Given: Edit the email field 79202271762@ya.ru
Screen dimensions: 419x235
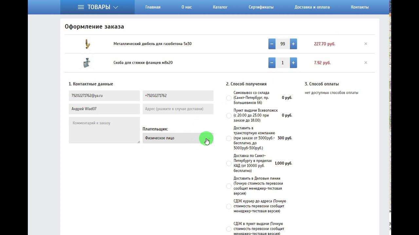Looking at the screenshot, I should (x=104, y=96).
